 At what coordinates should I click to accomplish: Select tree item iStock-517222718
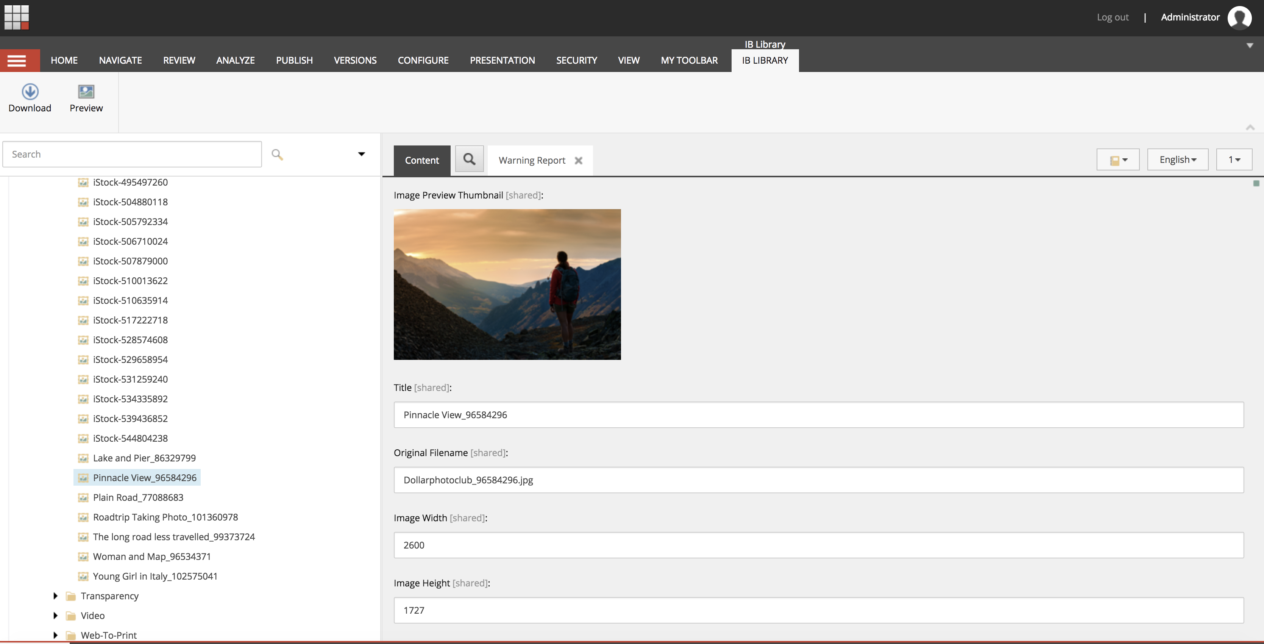pyautogui.click(x=131, y=320)
